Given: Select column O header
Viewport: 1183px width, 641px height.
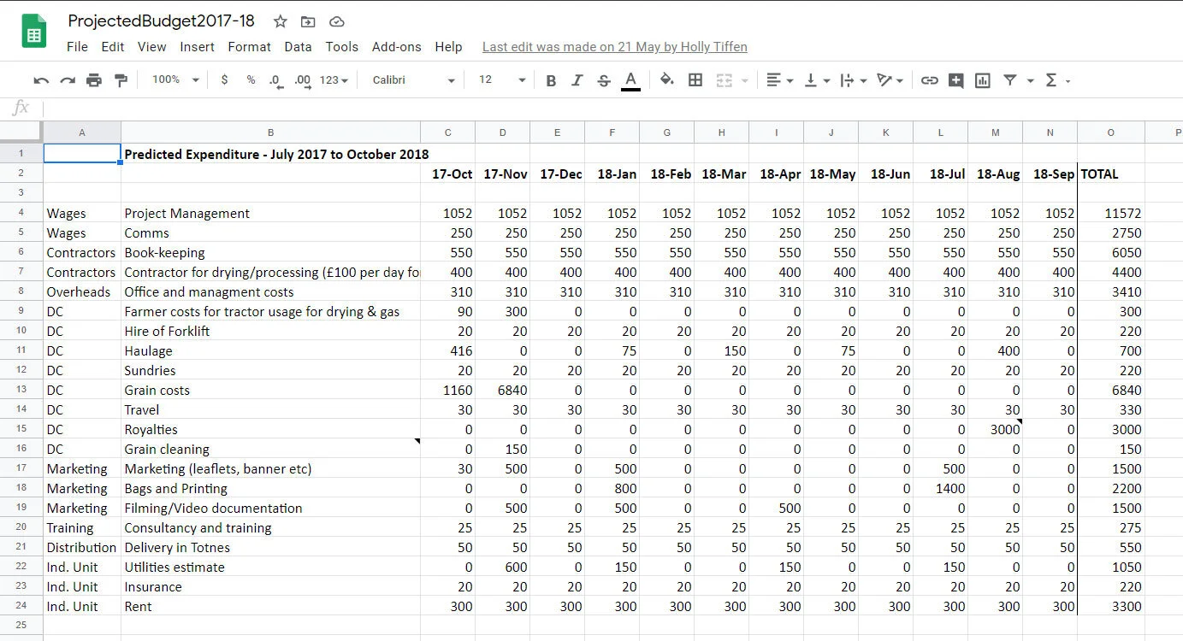Looking at the screenshot, I should coord(1110,132).
